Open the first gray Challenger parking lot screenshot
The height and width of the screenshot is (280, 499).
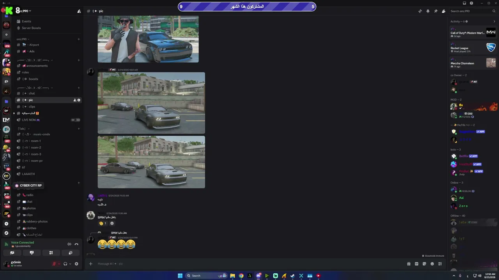[151, 103]
